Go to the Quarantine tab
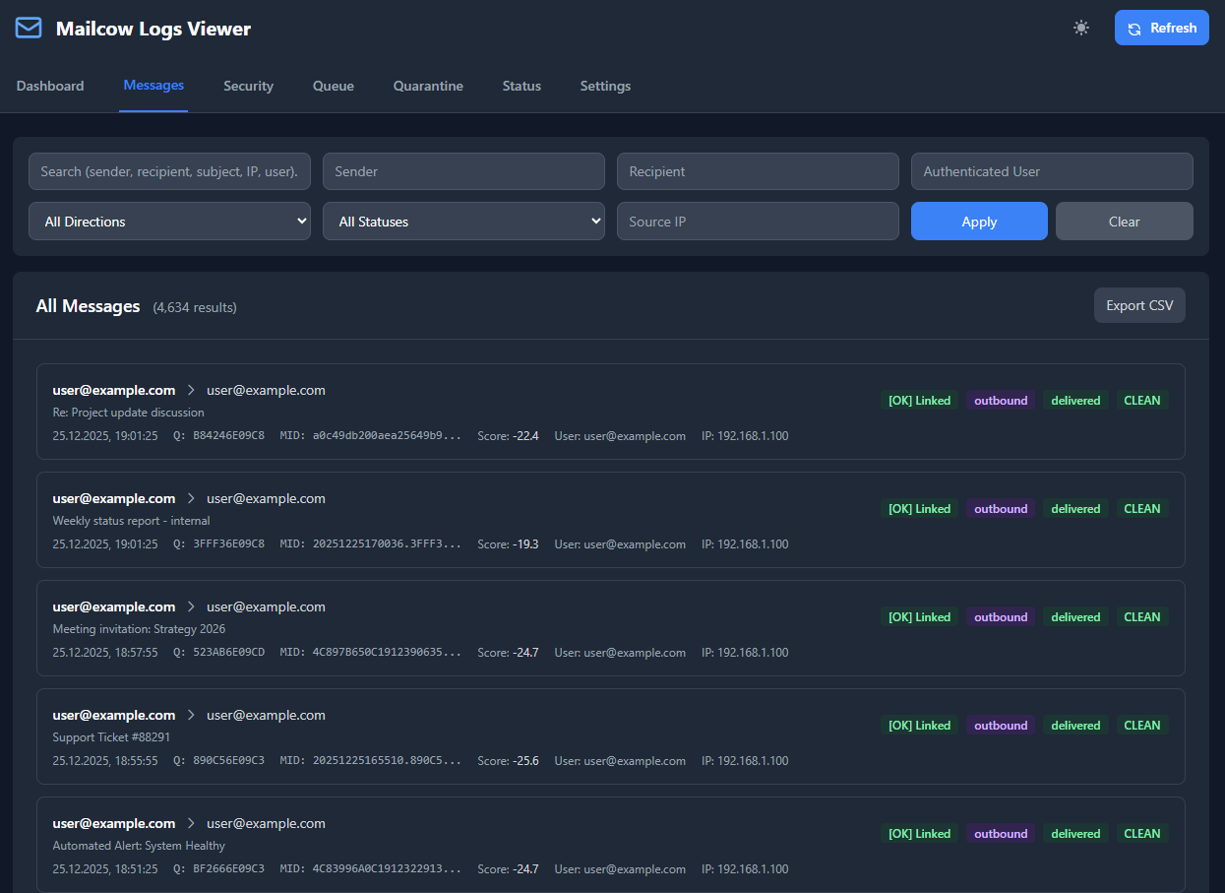This screenshot has height=893, width=1225. click(x=428, y=86)
